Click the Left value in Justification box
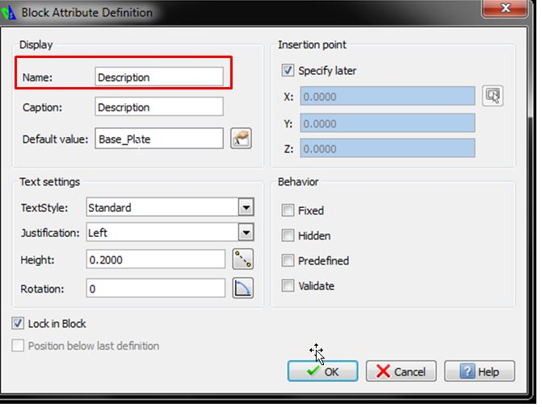This screenshot has width=542, height=407. point(98,232)
